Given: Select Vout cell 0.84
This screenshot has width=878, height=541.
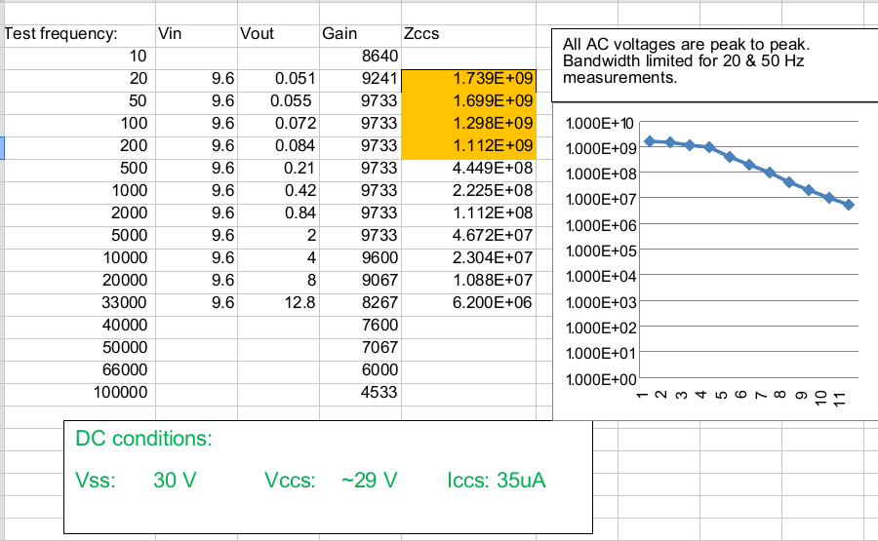Looking at the screenshot, I should coord(278,213).
